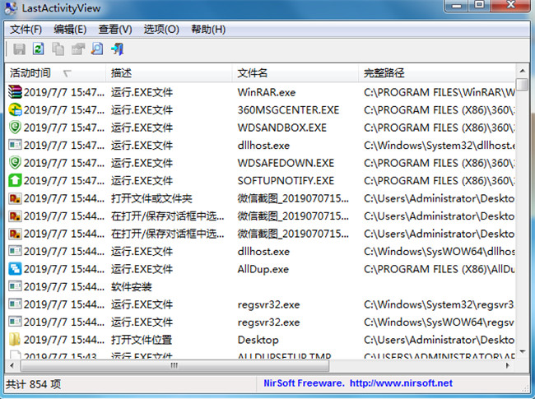Click the Find magnifier toolbar icon
This screenshot has width=535, height=399.
coord(97,49)
